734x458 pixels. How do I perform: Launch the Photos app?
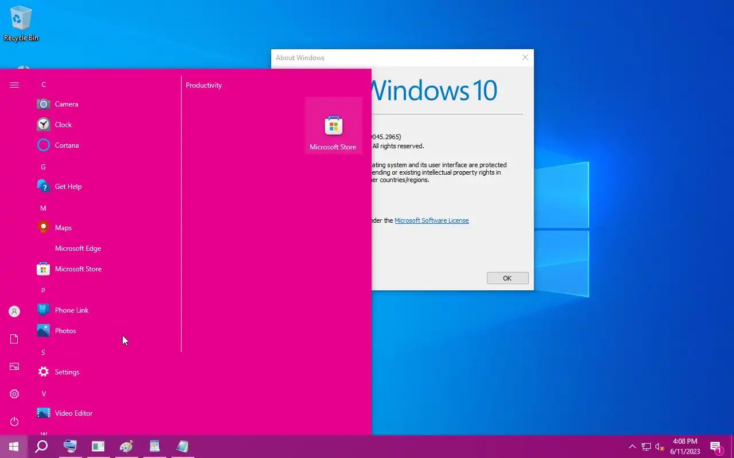coord(107,331)
